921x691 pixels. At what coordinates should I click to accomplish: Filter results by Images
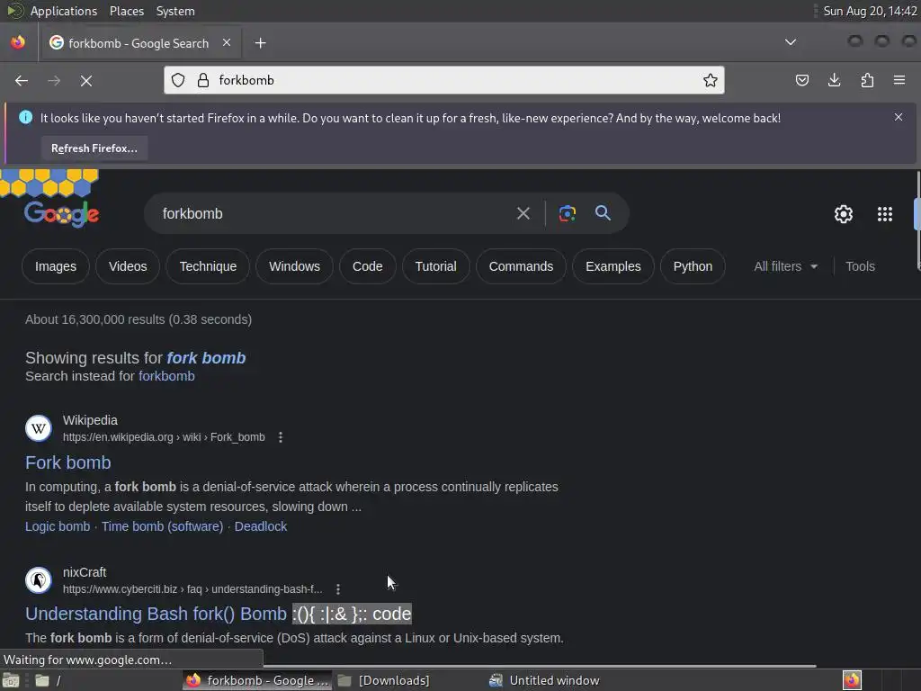[x=55, y=266]
